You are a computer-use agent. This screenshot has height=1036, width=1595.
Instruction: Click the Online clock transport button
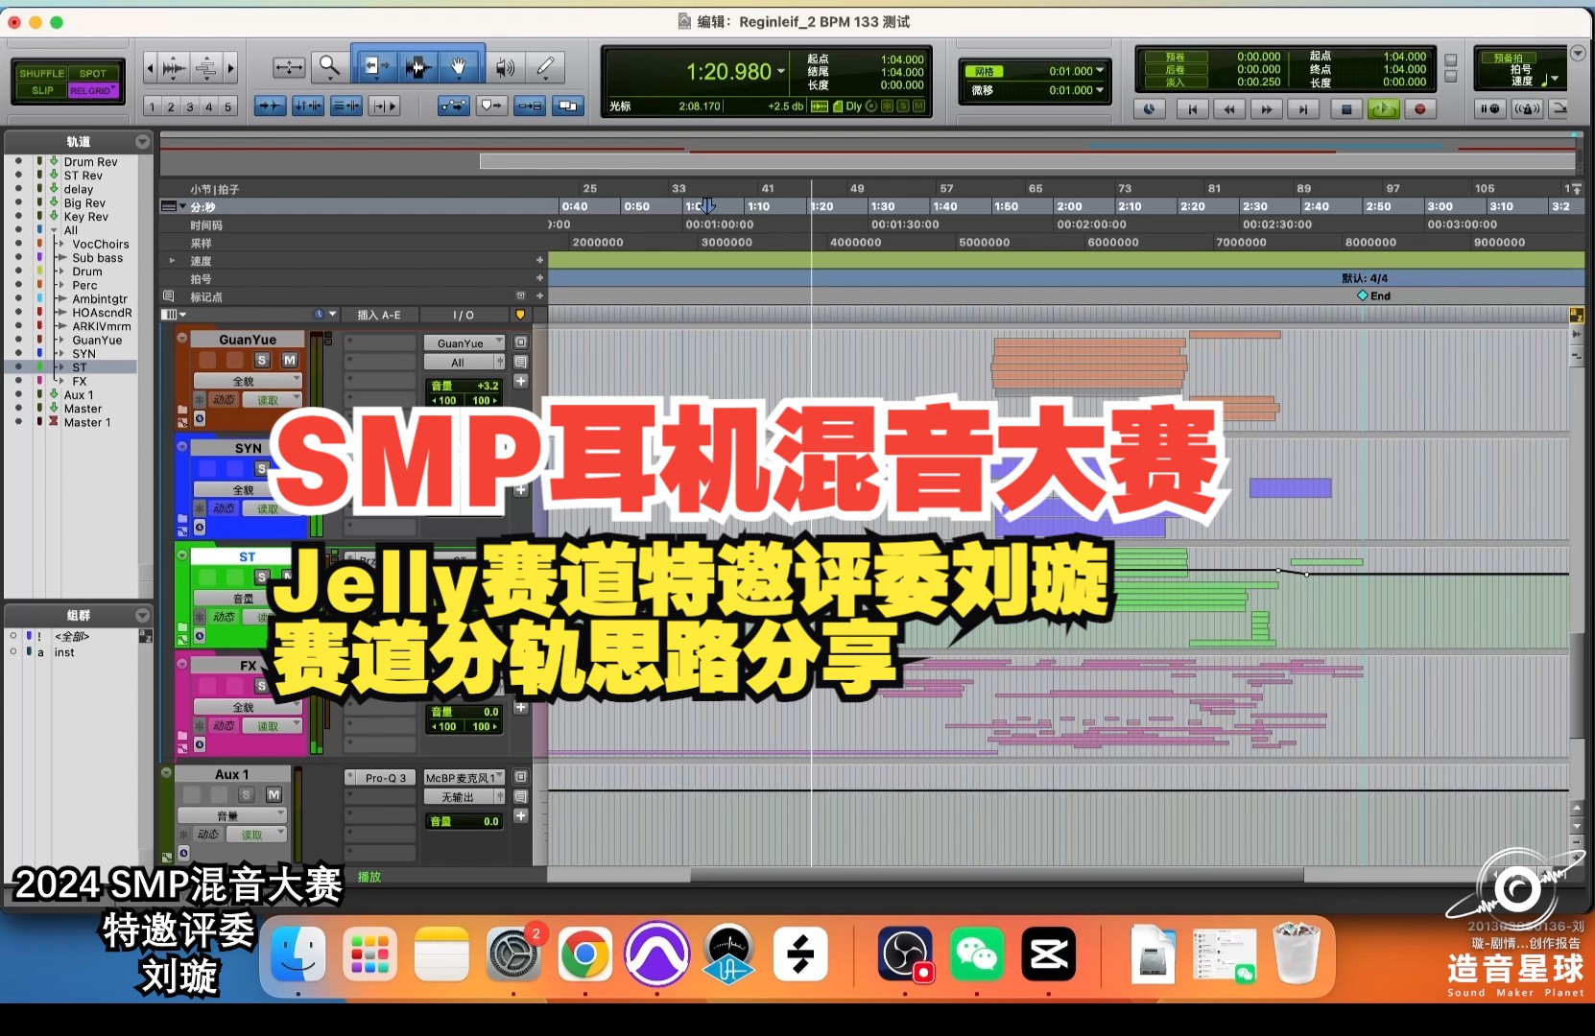(1150, 109)
